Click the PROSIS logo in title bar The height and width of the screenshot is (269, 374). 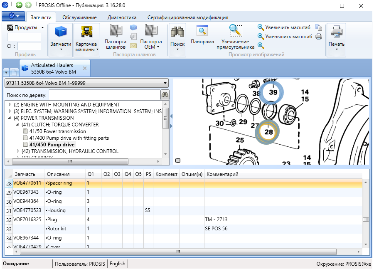point(5,5)
